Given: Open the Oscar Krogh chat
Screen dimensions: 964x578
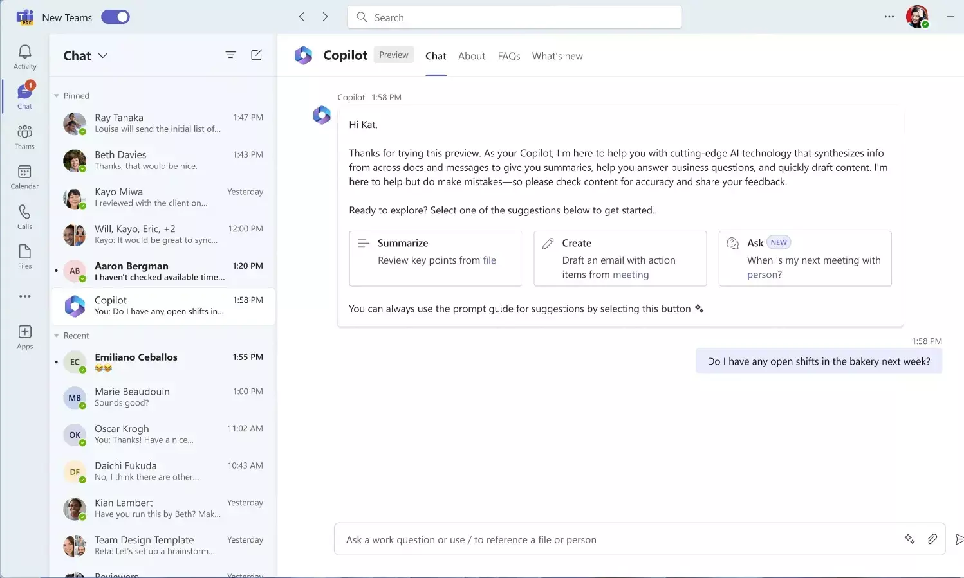Looking at the screenshot, I should click(163, 434).
